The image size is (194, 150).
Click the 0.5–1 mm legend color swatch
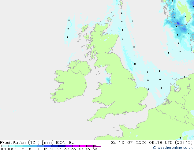click(12, 146)
